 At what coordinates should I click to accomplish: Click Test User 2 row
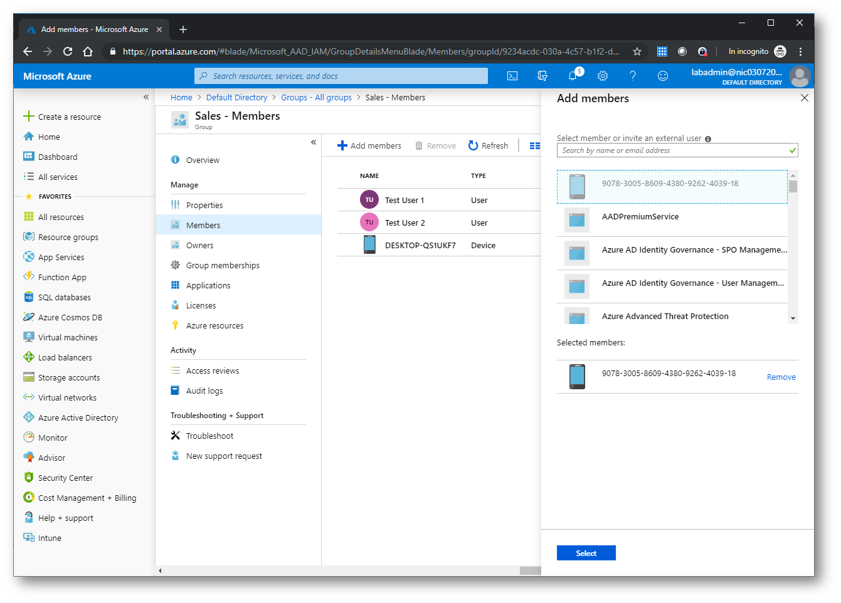point(439,223)
